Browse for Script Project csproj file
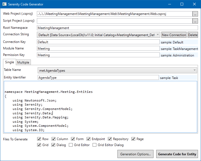 tap(195, 21)
